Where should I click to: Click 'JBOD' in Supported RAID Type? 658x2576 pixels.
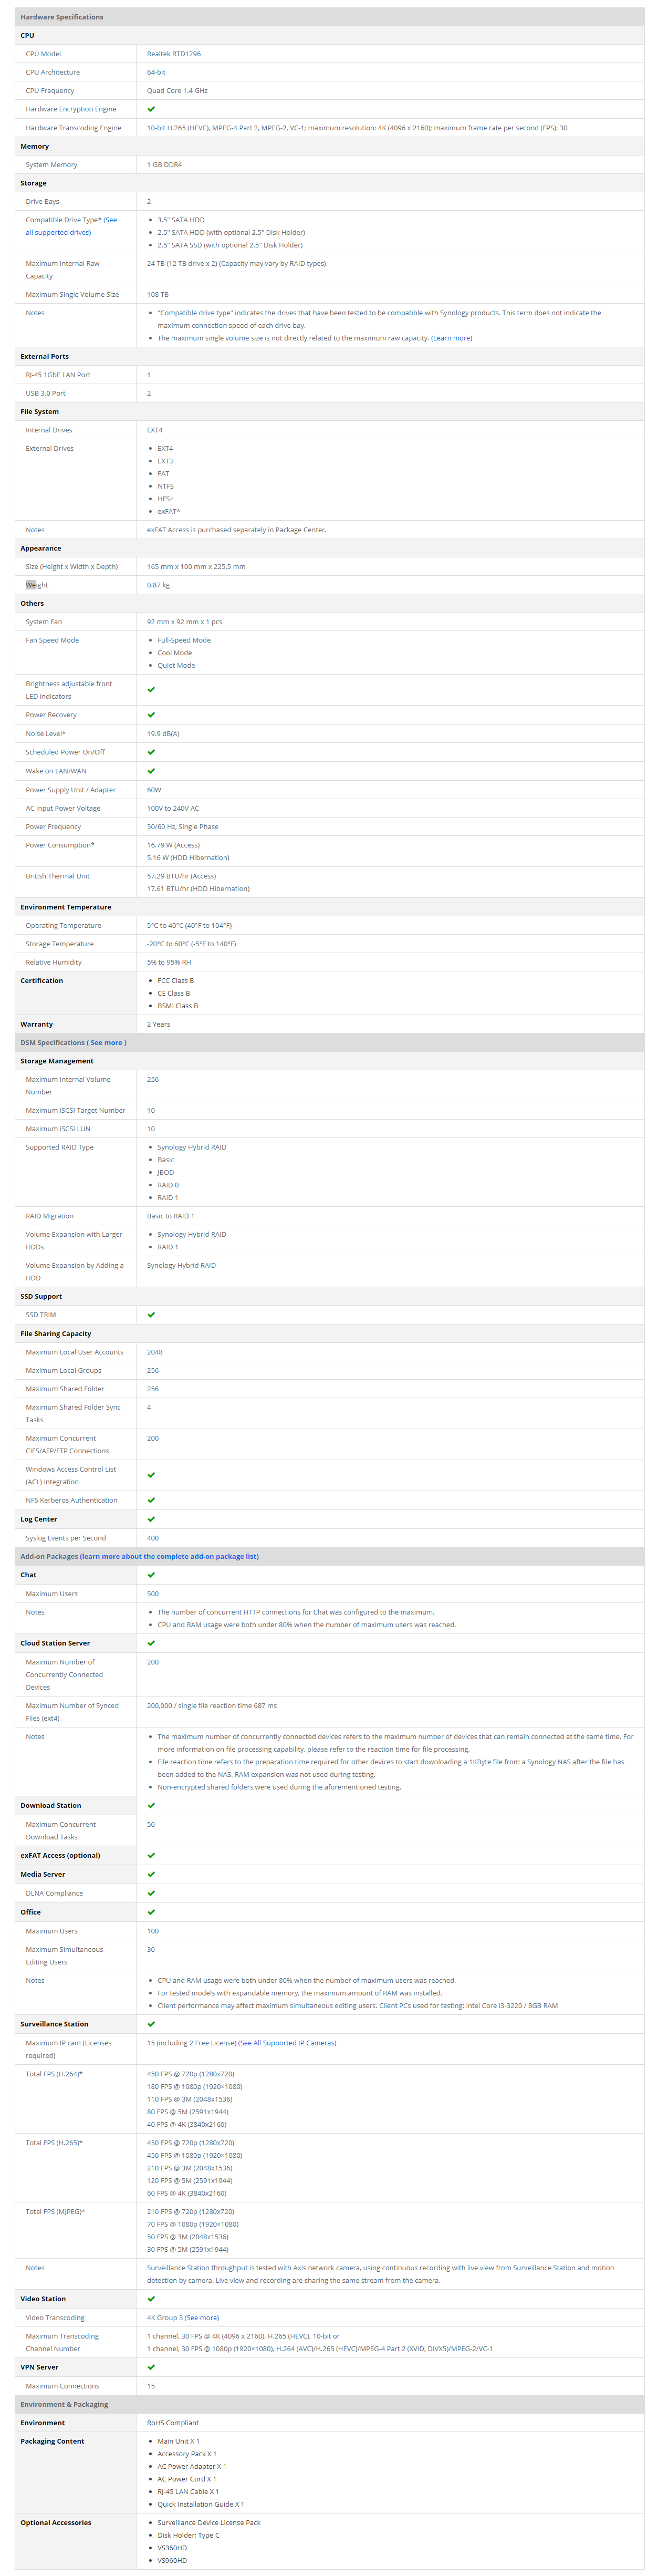coord(166,1172)
